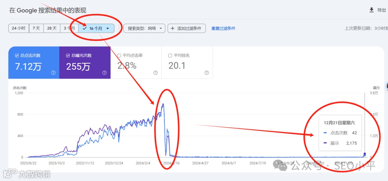The image size is (388, 181).
Task: Open help icon on 总曝光次数 card
Action: coord(104,73)
